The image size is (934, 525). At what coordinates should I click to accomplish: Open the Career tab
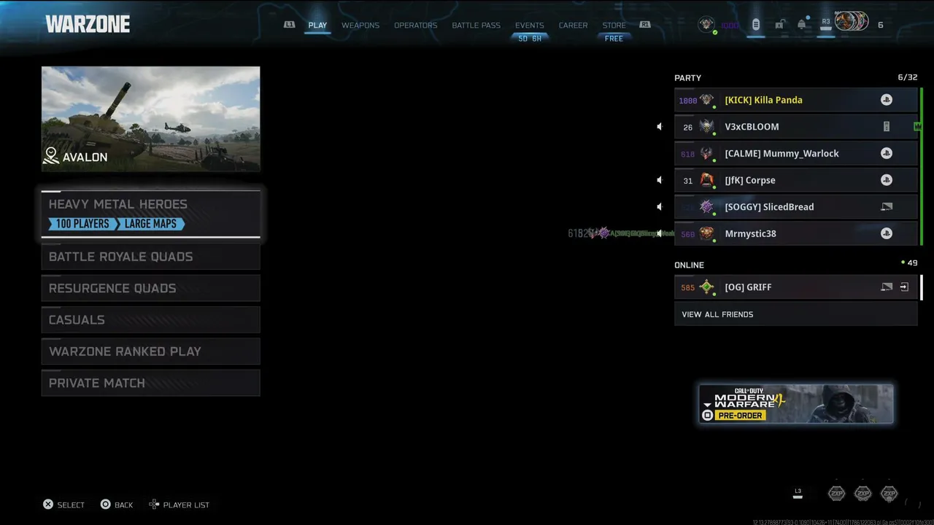coord(573,26)
